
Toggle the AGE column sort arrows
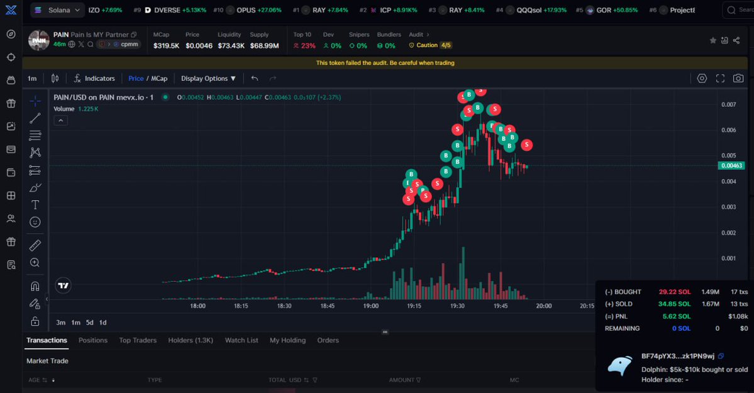click(45, 380)
